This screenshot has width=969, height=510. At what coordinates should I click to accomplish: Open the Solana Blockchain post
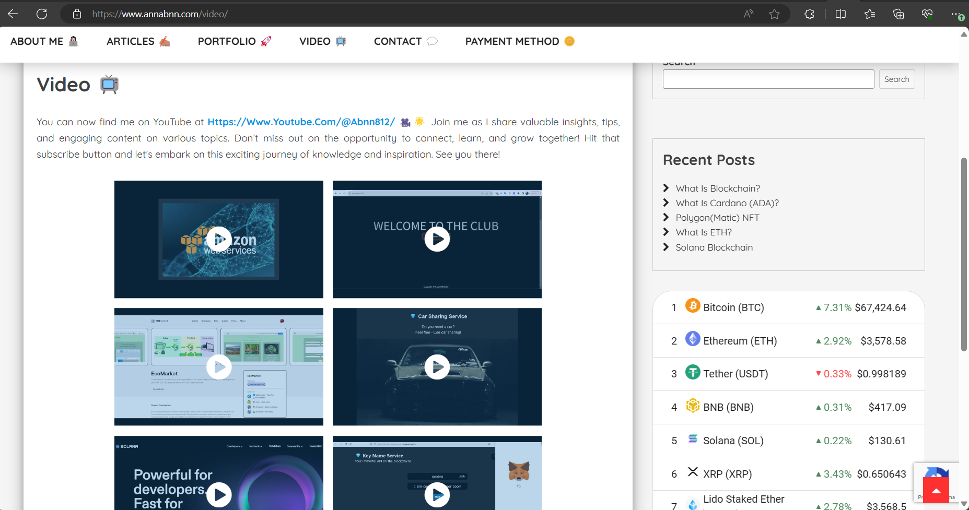coord(714,247)
